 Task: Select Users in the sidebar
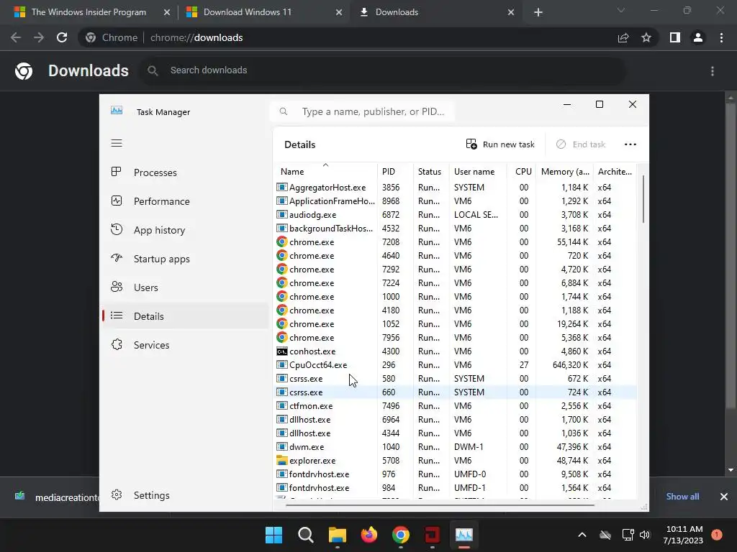point(186,287)
